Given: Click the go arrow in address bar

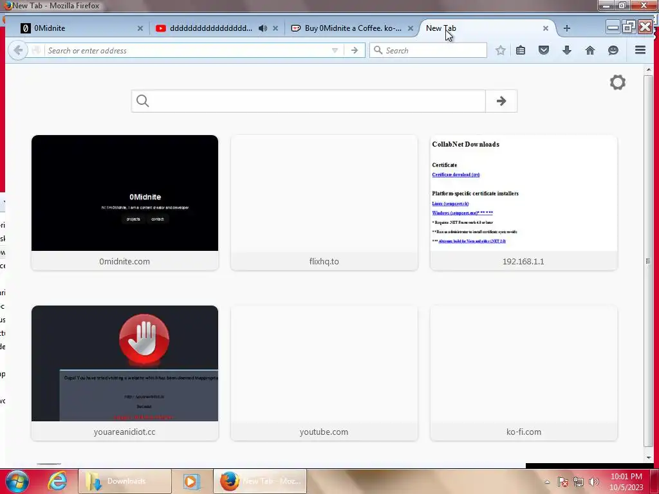Looking at the screenshot, I should [x=355, y=50].
